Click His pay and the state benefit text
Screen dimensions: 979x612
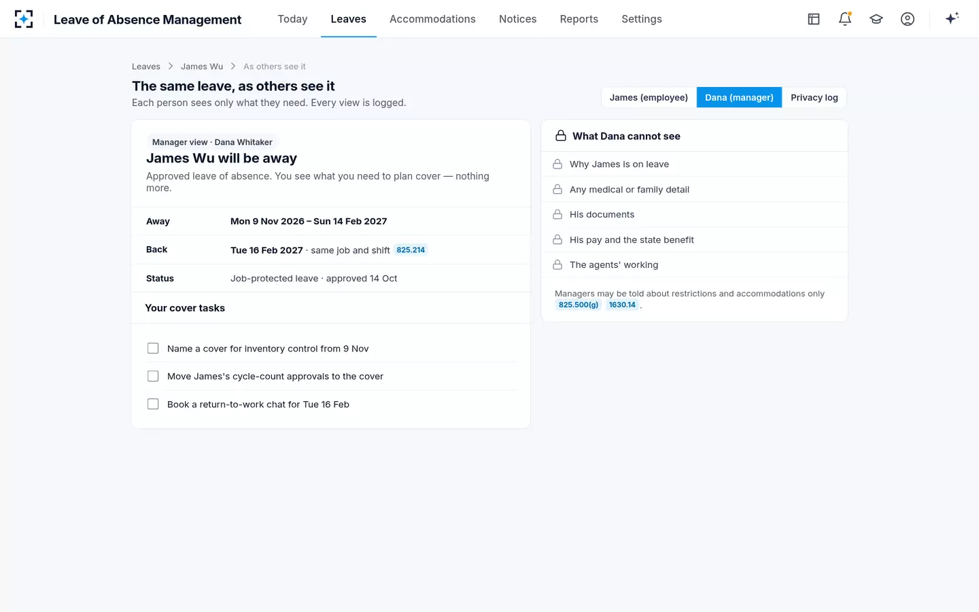(x=632, y=239)
